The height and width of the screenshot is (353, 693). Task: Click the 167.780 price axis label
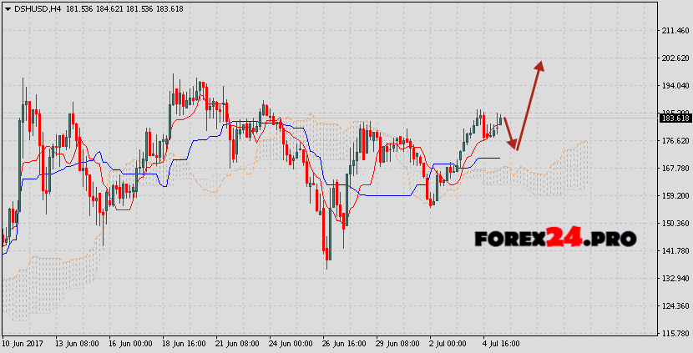click(673, 169)
